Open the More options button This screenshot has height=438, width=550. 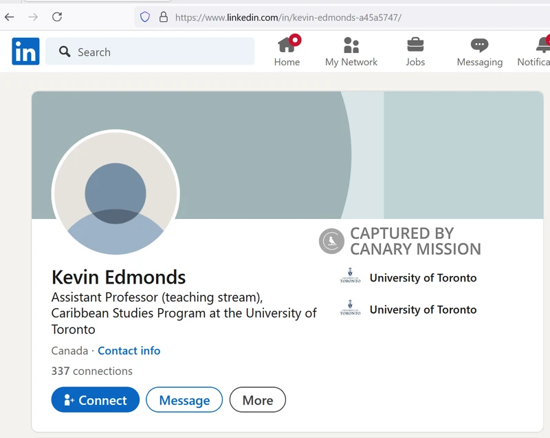[x=257, y=400]
